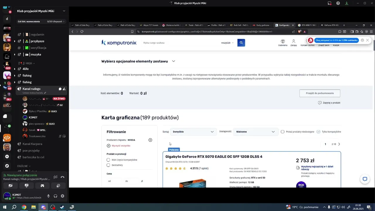Enable Pokaż produkty niedostępne checkbox
Image resolution: width=375 pixels, height=211 pixels.
[x=282, y=132]
